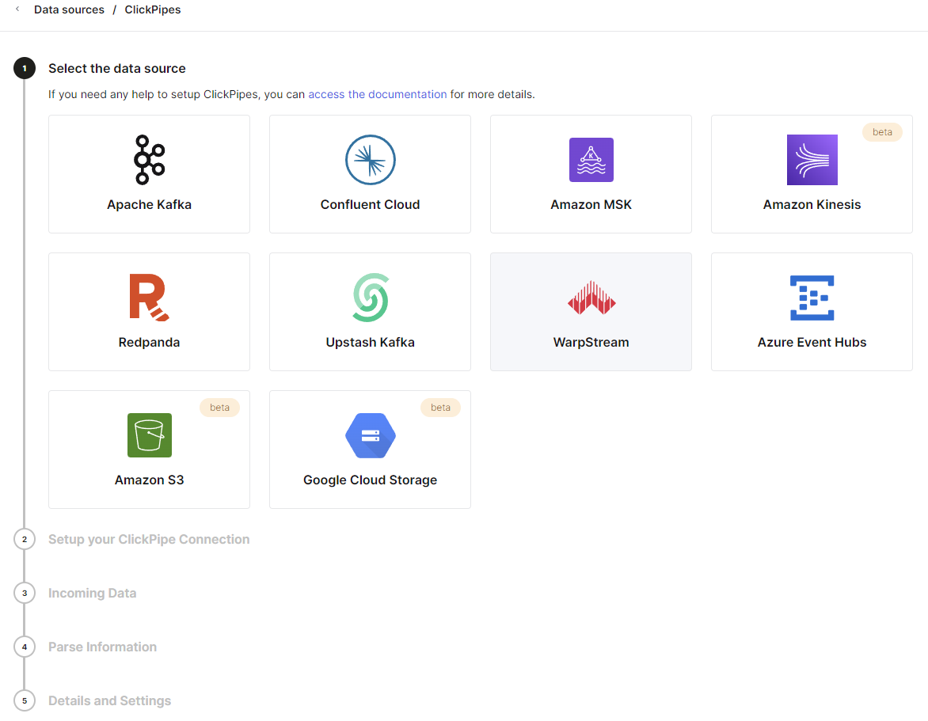Expand the Incoming Data step
Screen dimensions: 928x721
tap(92, 594)
